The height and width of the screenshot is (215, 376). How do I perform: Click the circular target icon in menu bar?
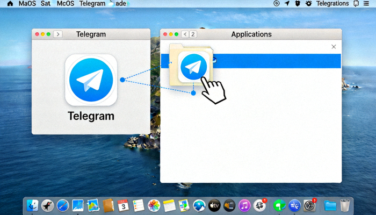tap(277, 3)
